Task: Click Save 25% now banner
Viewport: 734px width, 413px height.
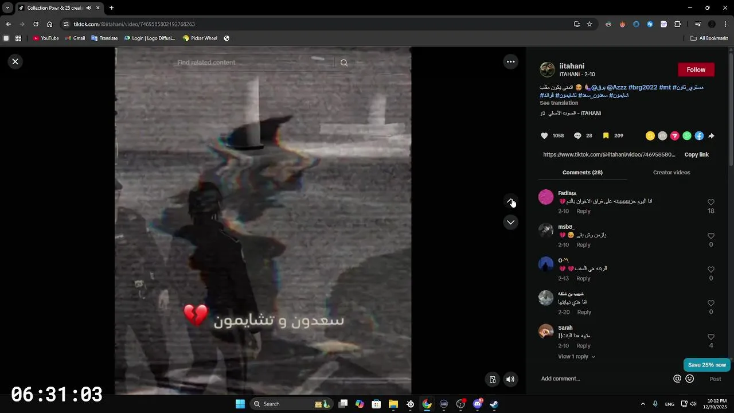Action: click(x=707, y=365)
